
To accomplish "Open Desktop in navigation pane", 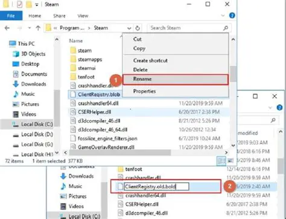I will click(30, 64).
